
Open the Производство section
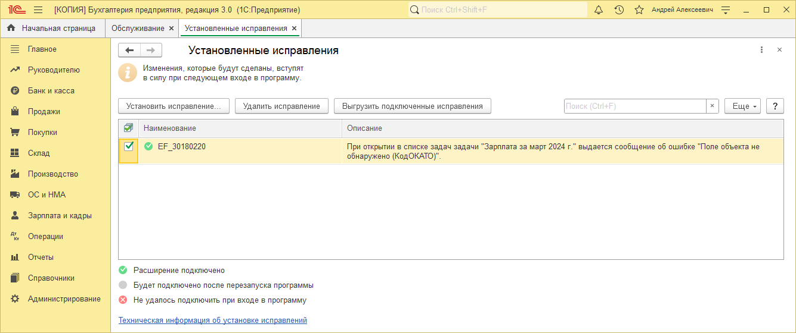(x=55, y=174)
